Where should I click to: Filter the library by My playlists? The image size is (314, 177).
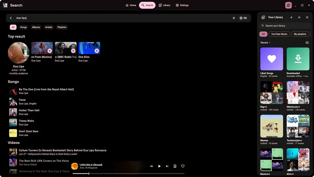click(300, 34)
